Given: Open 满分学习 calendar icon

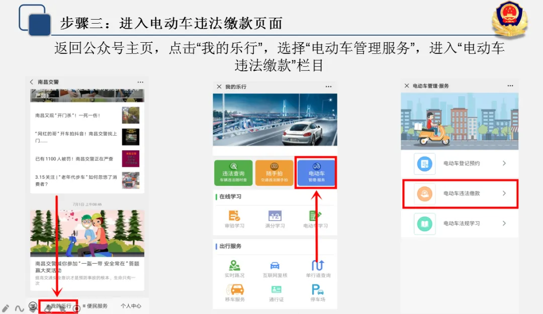Looking at the screenshot, I should (275, 216).
